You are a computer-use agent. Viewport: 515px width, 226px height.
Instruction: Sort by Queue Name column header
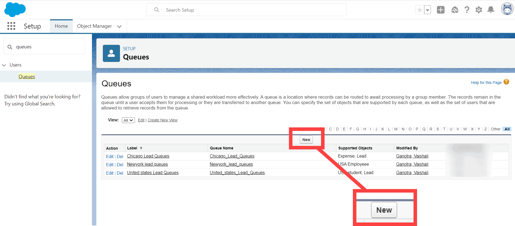pos(221,148)
